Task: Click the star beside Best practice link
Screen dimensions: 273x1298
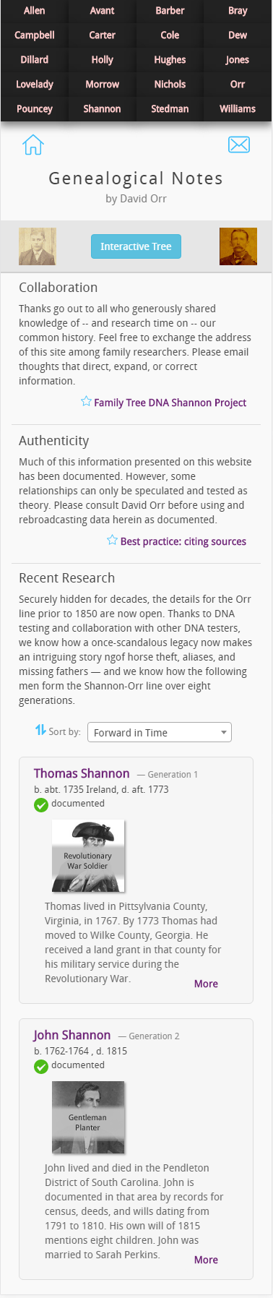Action: pyautogui.click(x=112, y=541)
